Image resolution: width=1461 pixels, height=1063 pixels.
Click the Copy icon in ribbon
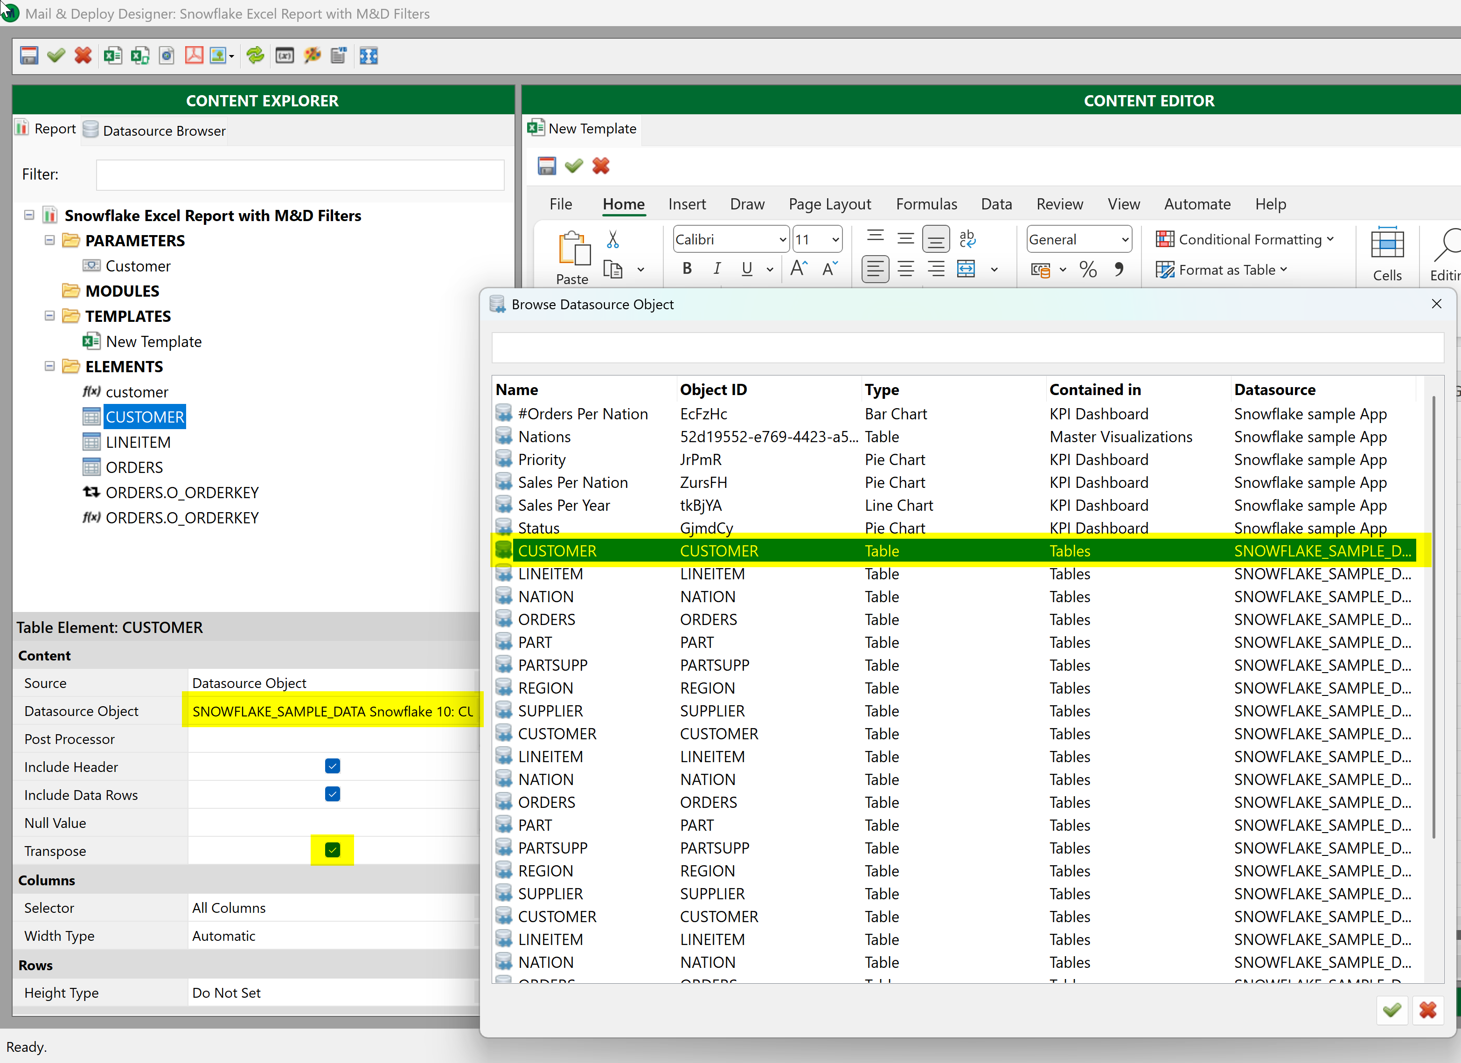[612, 269]
